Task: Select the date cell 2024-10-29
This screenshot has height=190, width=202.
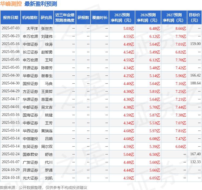Action: [x=11, y=170]
